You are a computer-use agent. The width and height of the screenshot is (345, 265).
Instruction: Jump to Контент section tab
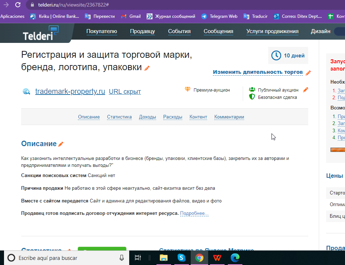198,117
